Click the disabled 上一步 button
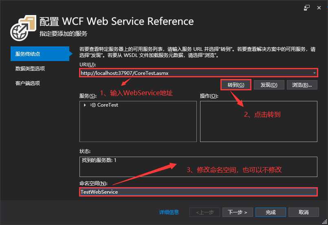The image size is (328, 225). (x=205, y=212)
